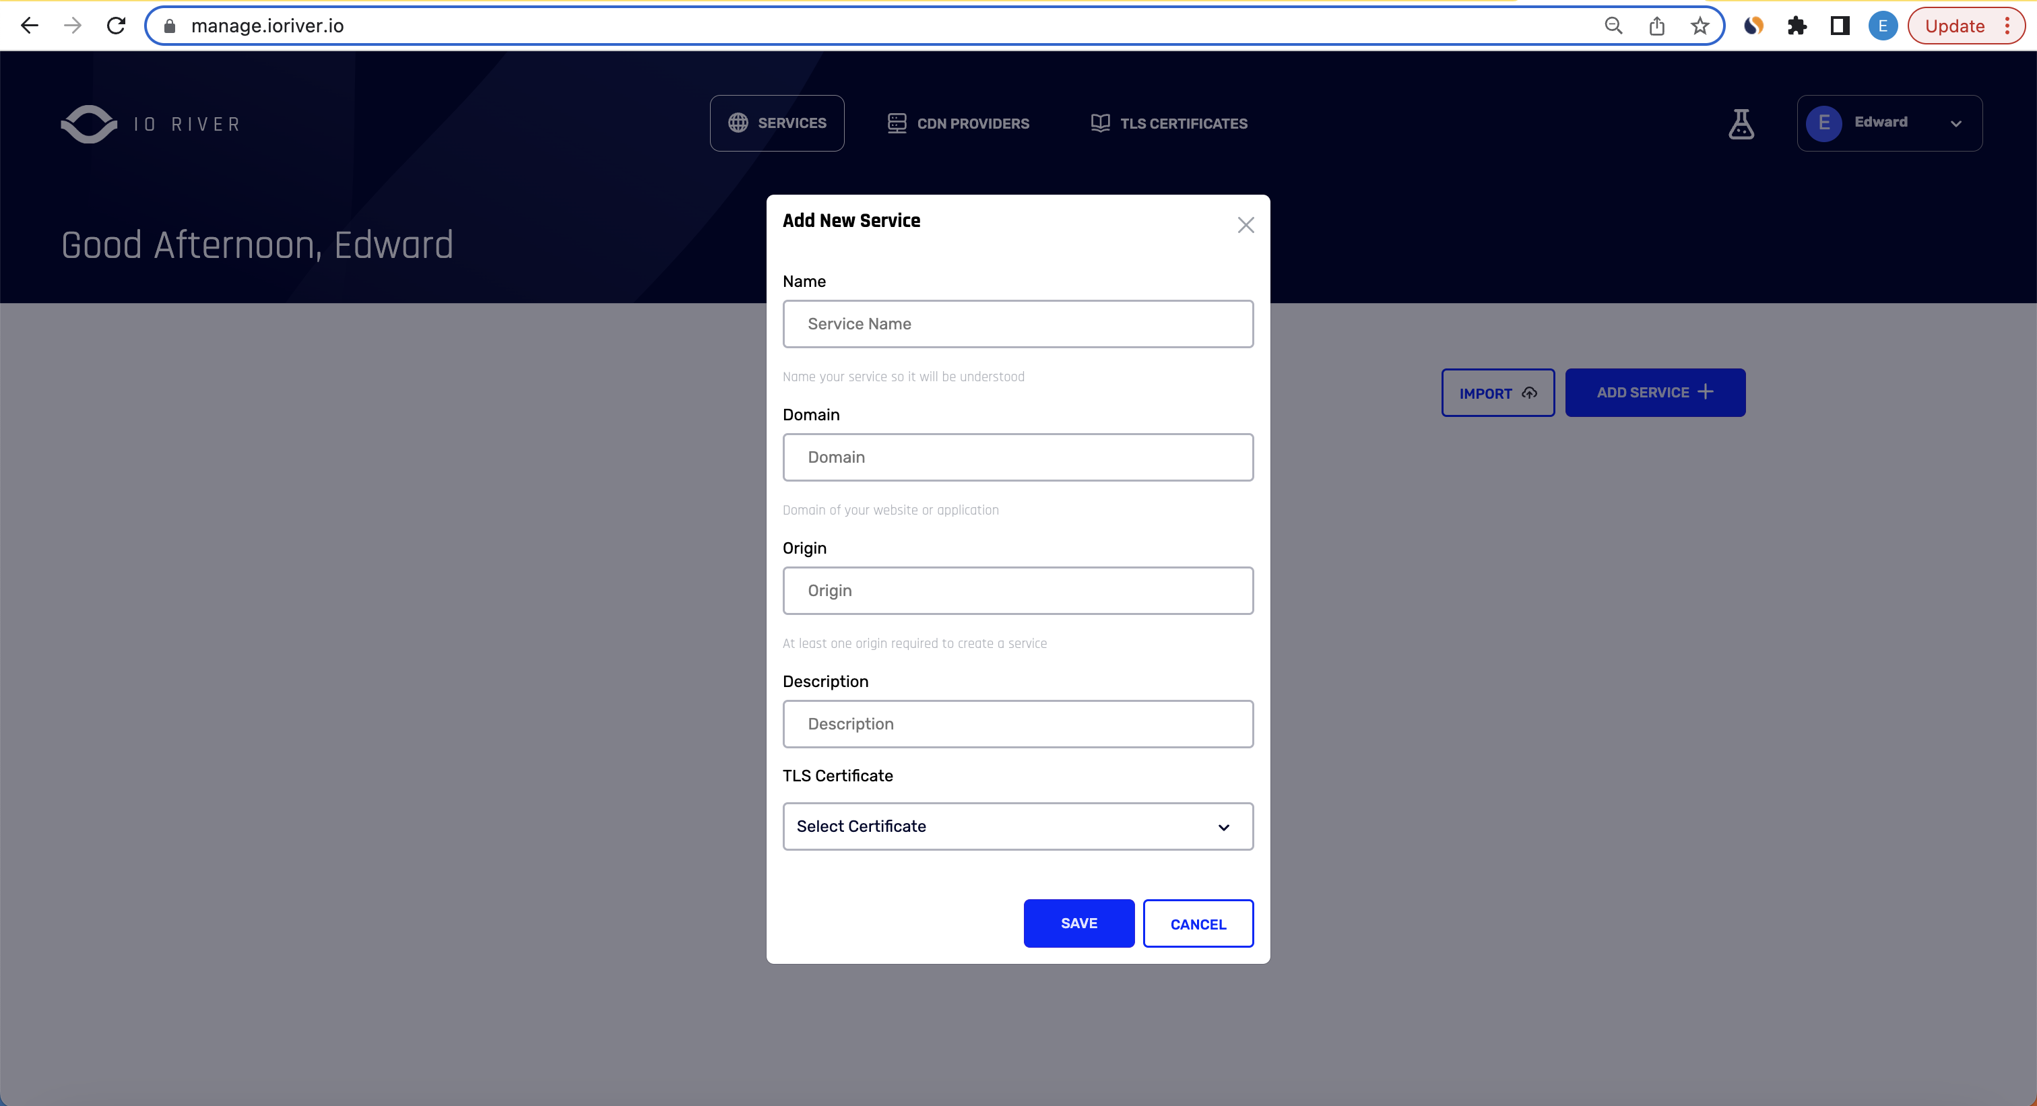The image size is (2037, 1106).
Task: Click the Add Service plus icon
Action: 1706,392
